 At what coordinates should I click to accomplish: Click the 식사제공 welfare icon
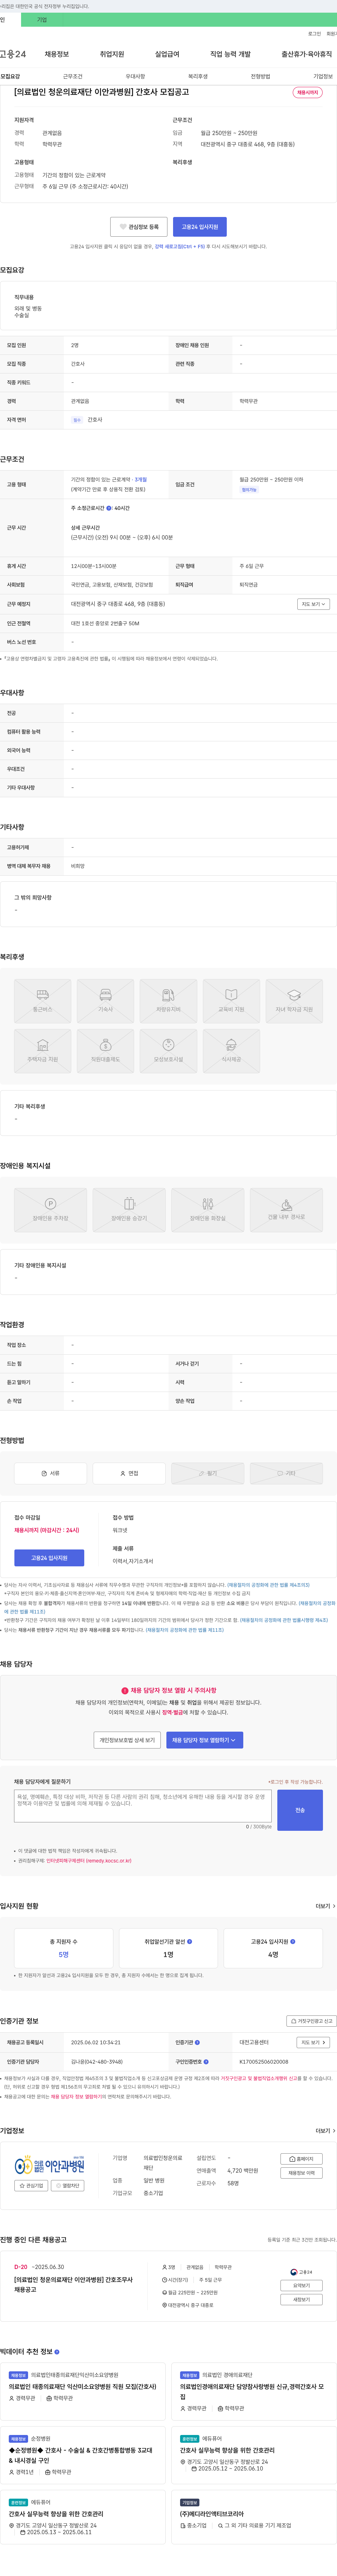point(231,1051)
